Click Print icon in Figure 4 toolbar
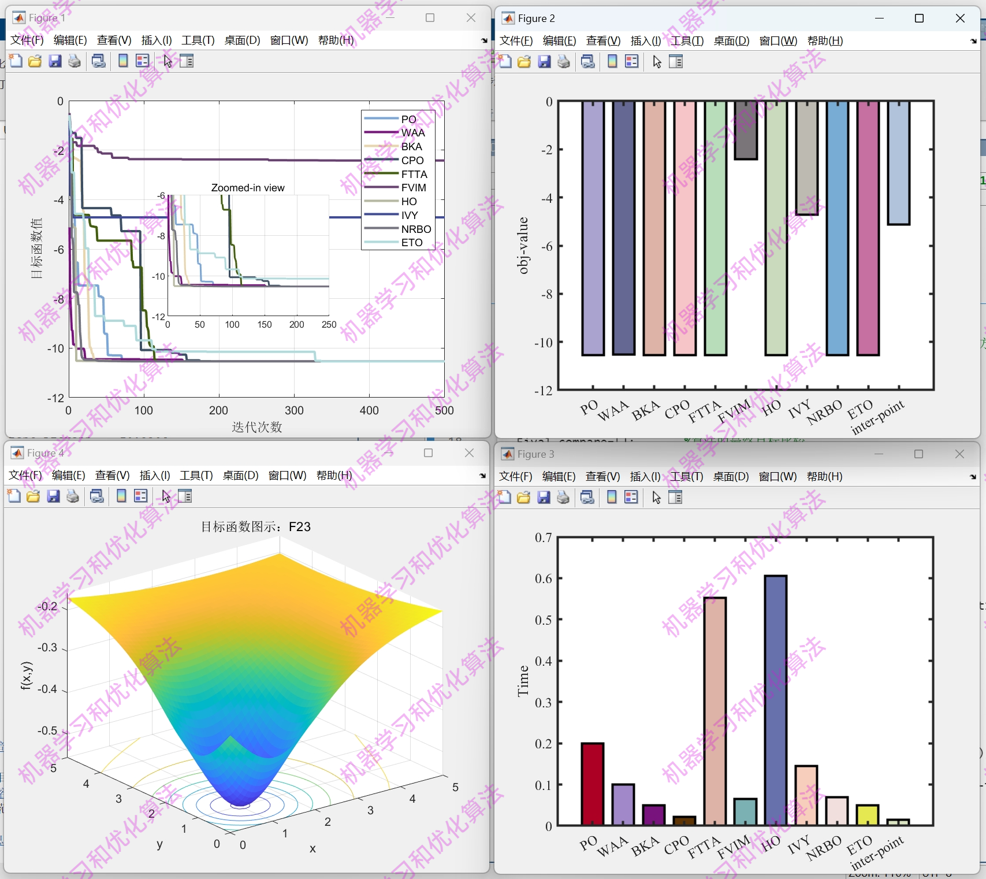The width and height of the screenshot is (986, 879). pos(73,496)
